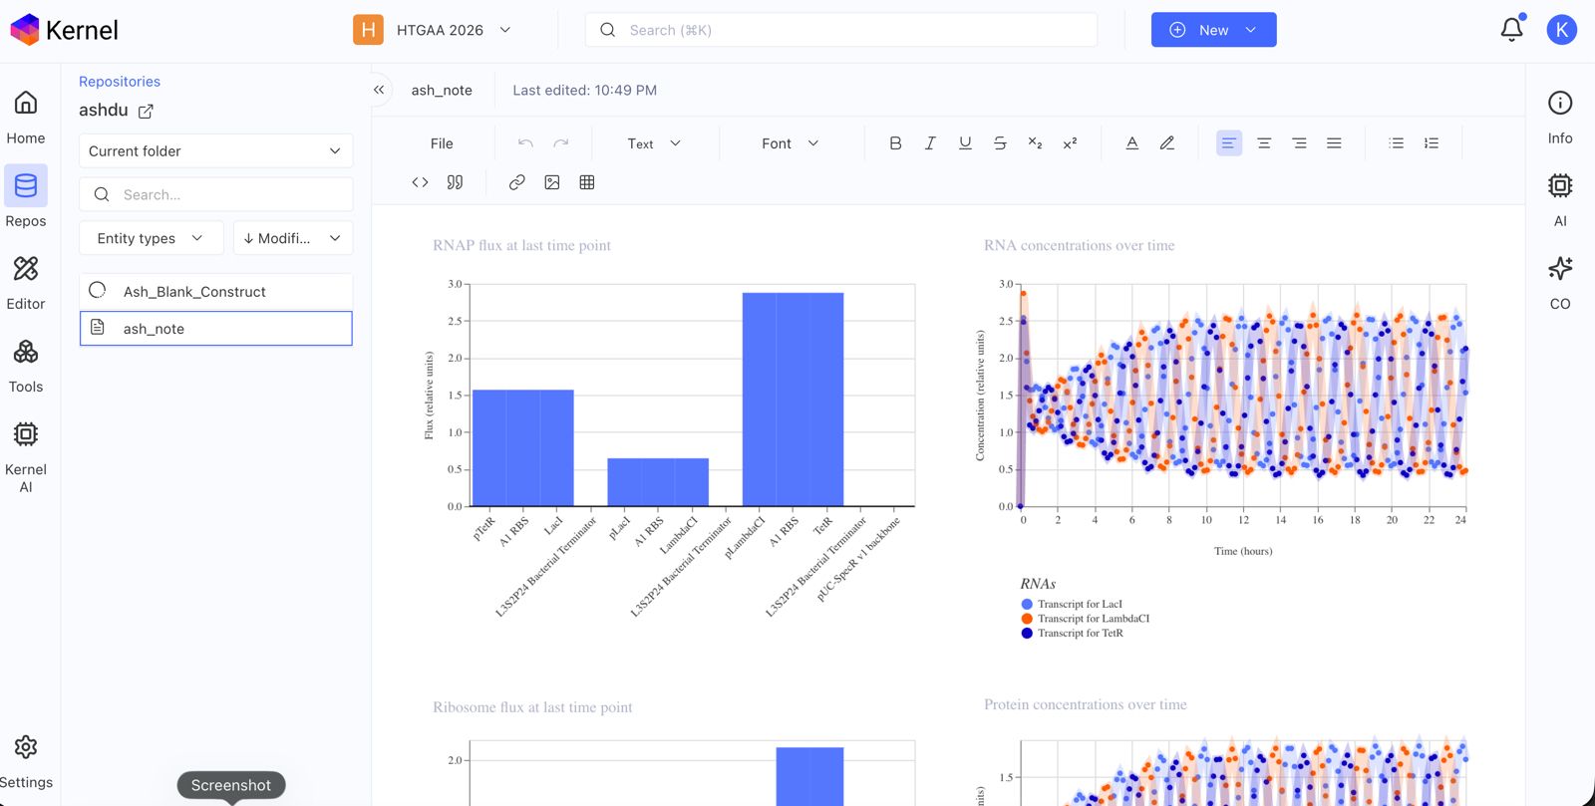Image resolution: width=1595 pixels, height=806 pixels.
Task: Click Last edited timestamp
Action: pyautogui.click(x=585, y=90)
